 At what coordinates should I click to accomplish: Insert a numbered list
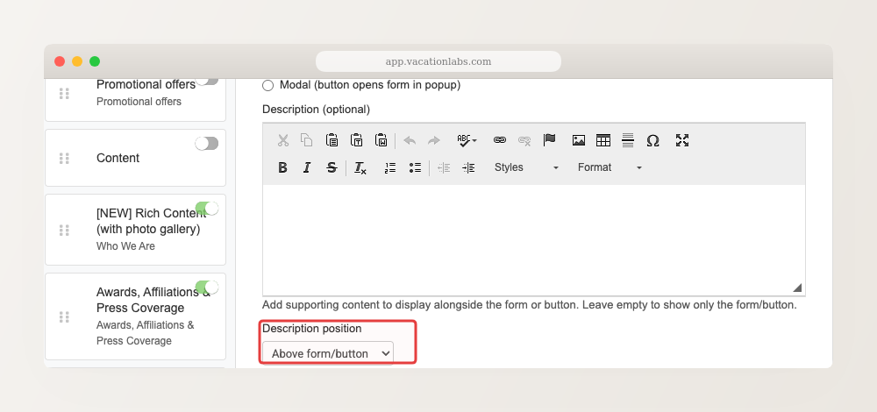pyautogui.click(x=390, y=167)
